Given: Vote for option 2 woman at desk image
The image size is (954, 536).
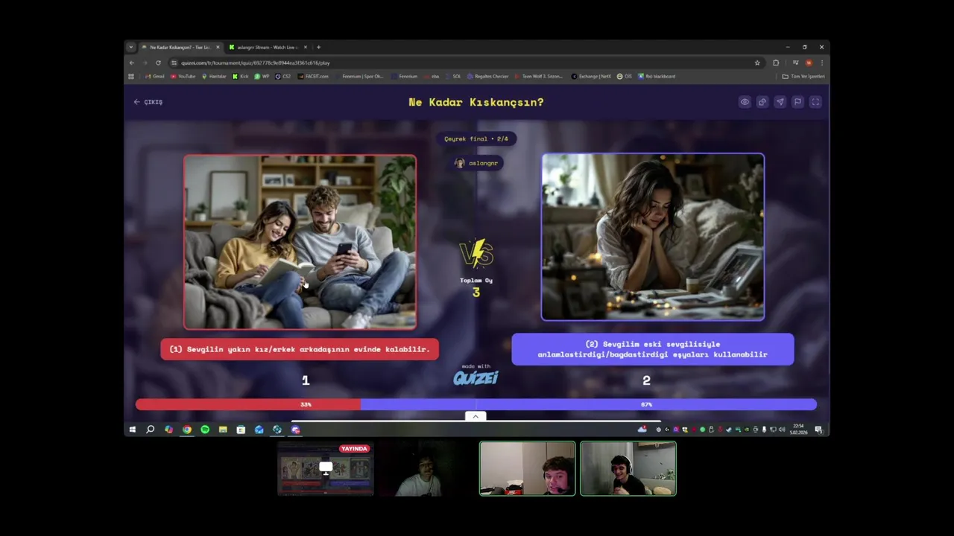Looking at the screenshot, I should point(653,237).
